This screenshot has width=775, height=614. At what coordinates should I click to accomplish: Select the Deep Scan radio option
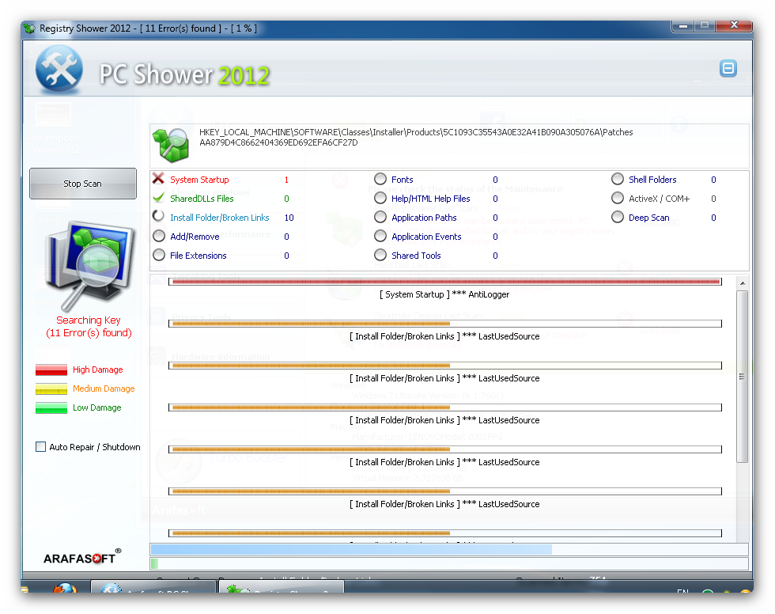point(618,217)
